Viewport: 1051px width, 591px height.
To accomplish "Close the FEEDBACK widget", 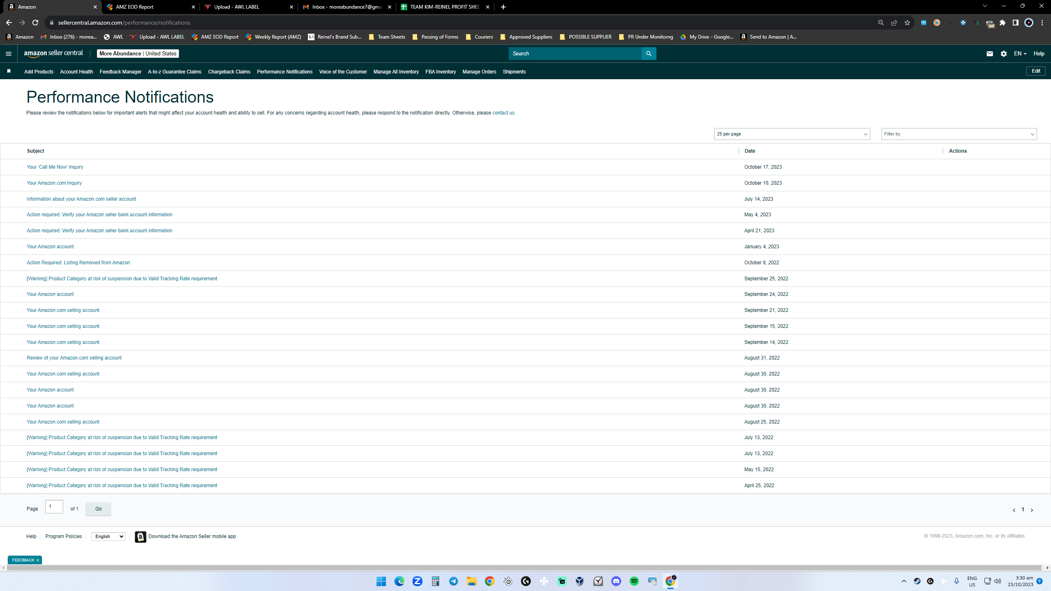I will [38, 560].
